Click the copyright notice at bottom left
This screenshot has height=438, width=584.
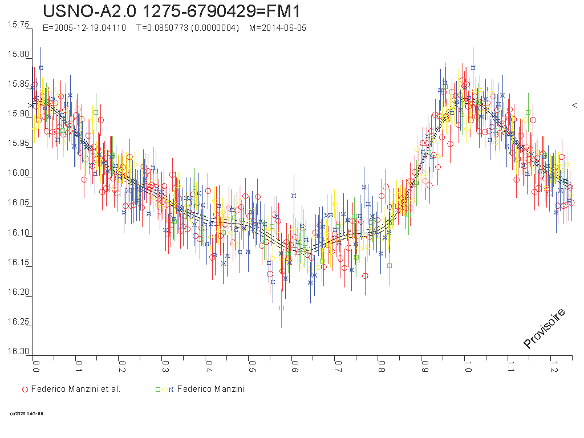pyautogui.click(x=26, y=414)
